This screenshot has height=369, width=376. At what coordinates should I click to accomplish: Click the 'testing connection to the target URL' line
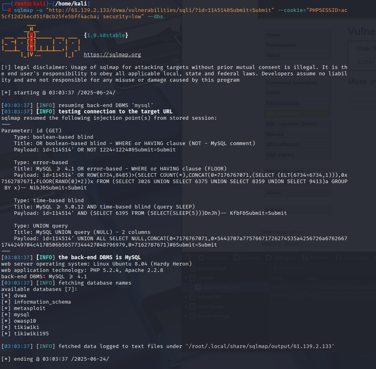87,111
